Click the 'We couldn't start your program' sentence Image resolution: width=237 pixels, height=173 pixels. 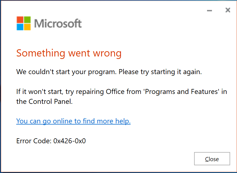(66, 72)
